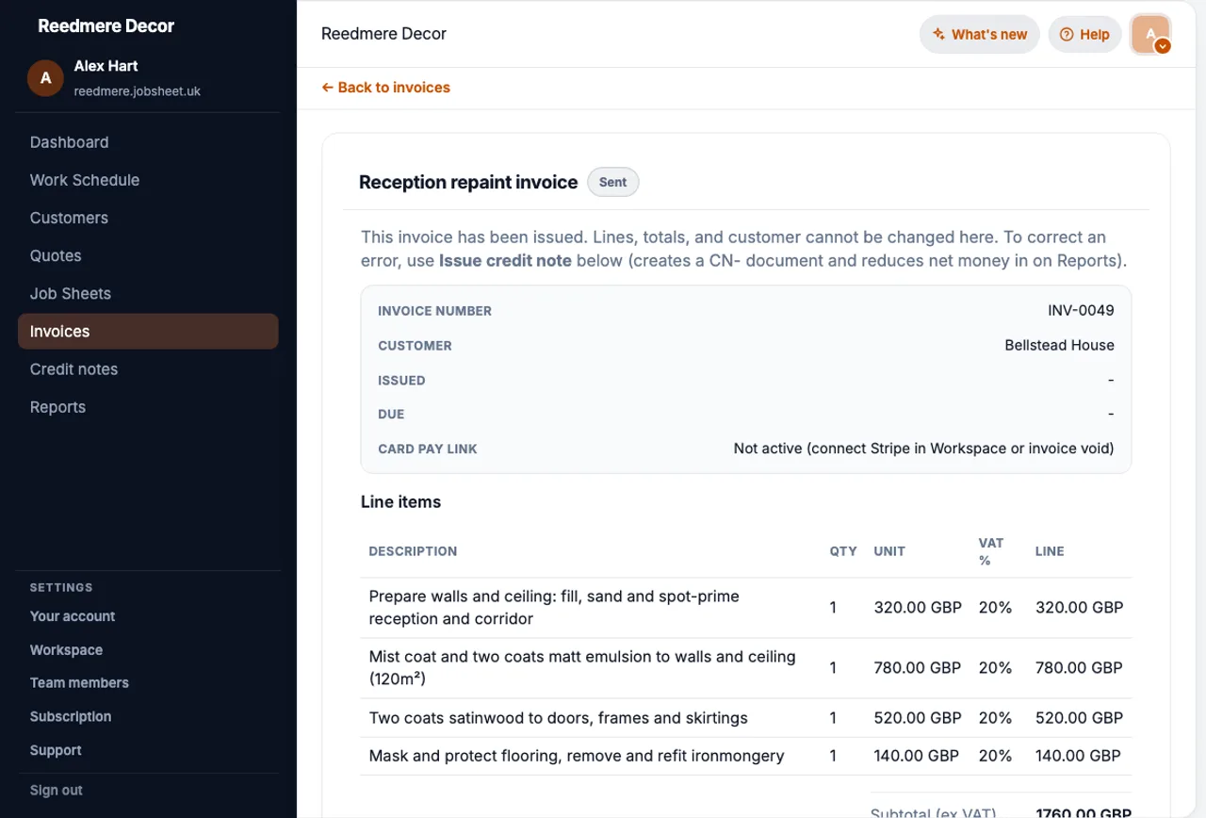Viewport: 1206px width, 818px height.
Task: Click the reedmere.jobsheet.uk domain text
Action: tap(138, 91)
